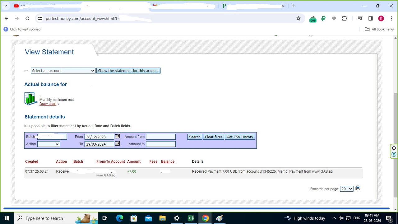Click the printer icon beside records per page

pyautogui.click(x=358, y=188)
